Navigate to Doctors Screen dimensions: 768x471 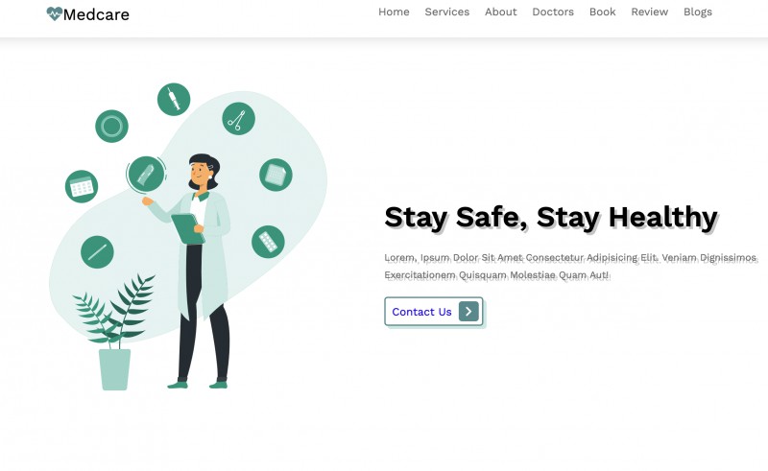[553, 12]
